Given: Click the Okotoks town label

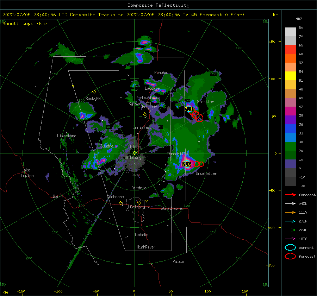Looking at the screenshot, I should coord(141,235).
